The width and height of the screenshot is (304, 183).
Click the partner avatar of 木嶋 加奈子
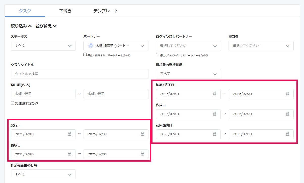(91, 46)
